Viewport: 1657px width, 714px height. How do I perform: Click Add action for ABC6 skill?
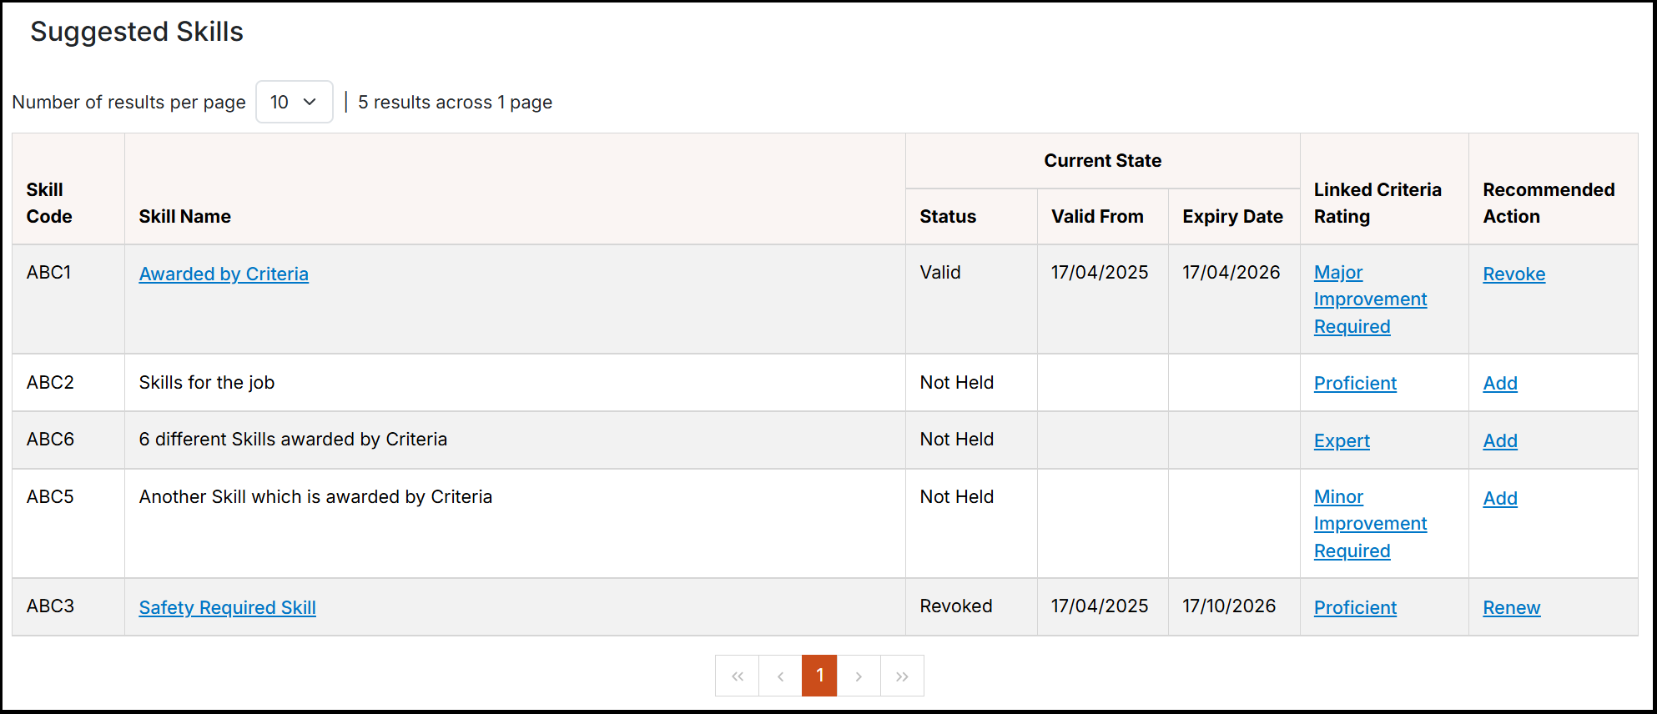(x=1500, y=440)
